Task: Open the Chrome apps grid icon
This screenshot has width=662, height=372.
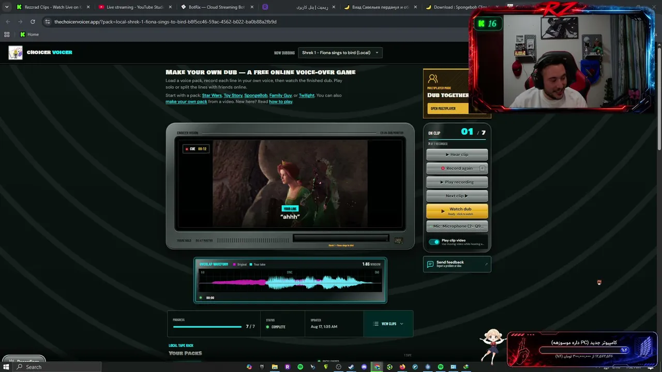Action: pyautogui.click(x=7, y=35)
